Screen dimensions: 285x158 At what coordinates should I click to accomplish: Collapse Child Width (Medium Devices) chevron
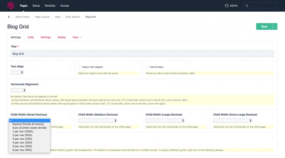point(138,115)
